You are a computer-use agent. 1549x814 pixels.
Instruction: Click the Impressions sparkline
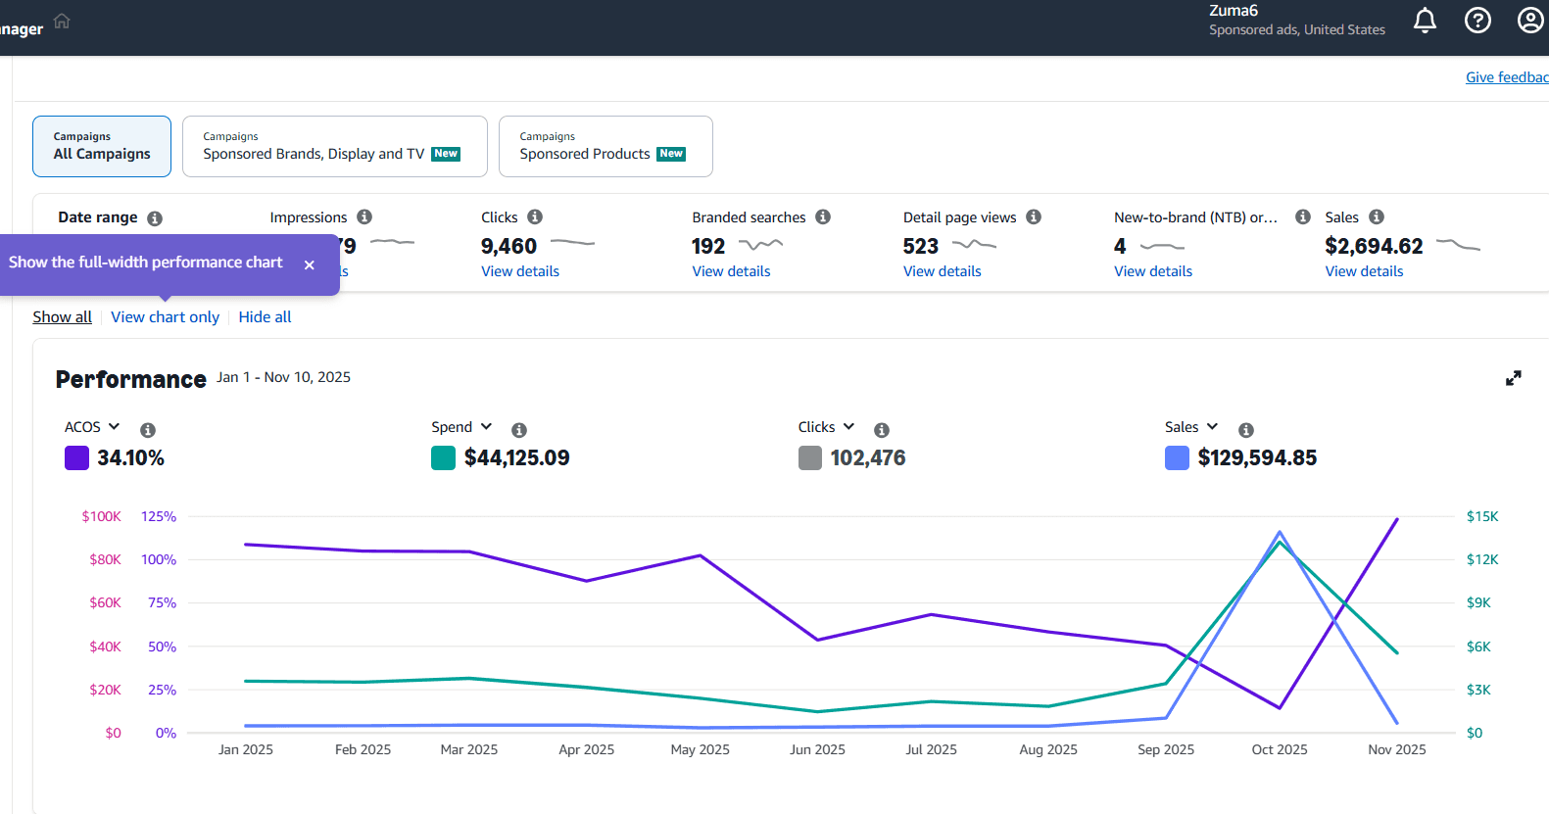click(x=392, y=242)
